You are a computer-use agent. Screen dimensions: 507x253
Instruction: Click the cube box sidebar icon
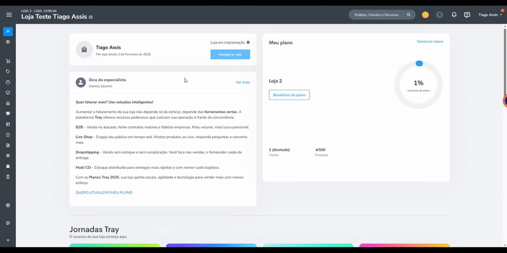coord(8,156)
